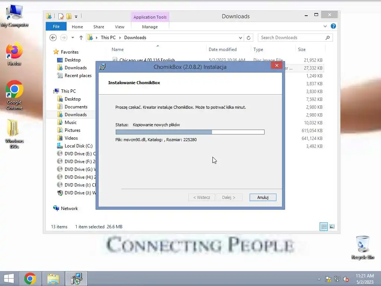Click the muted volume tray icon

click(346, 279)
